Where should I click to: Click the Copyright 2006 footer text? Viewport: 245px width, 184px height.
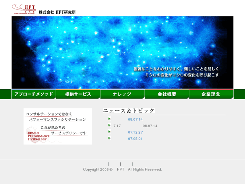[98, 169]
